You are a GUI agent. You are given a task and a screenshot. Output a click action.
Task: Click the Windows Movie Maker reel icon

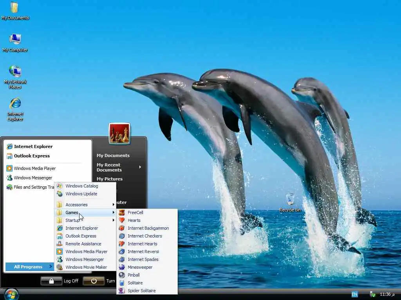60,267
